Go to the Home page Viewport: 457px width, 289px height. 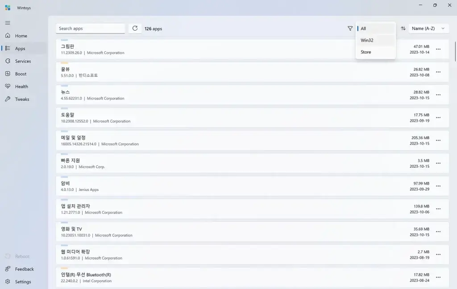23,36
